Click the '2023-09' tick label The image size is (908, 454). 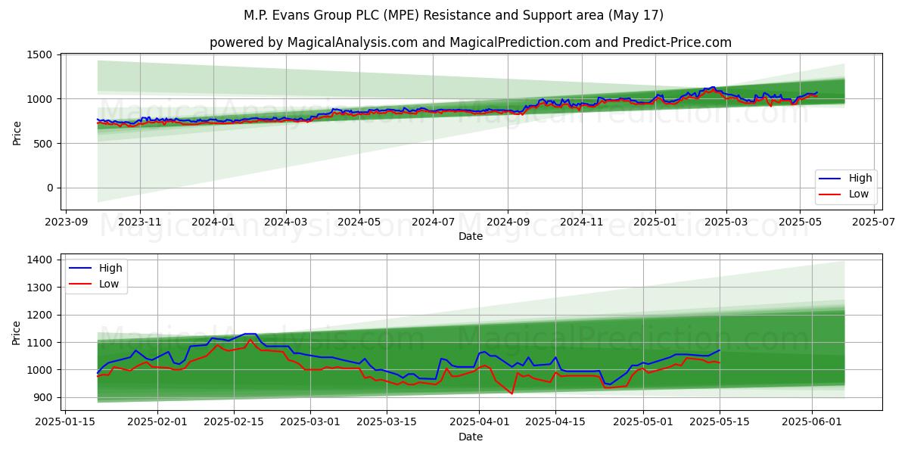tap(66, 222)
